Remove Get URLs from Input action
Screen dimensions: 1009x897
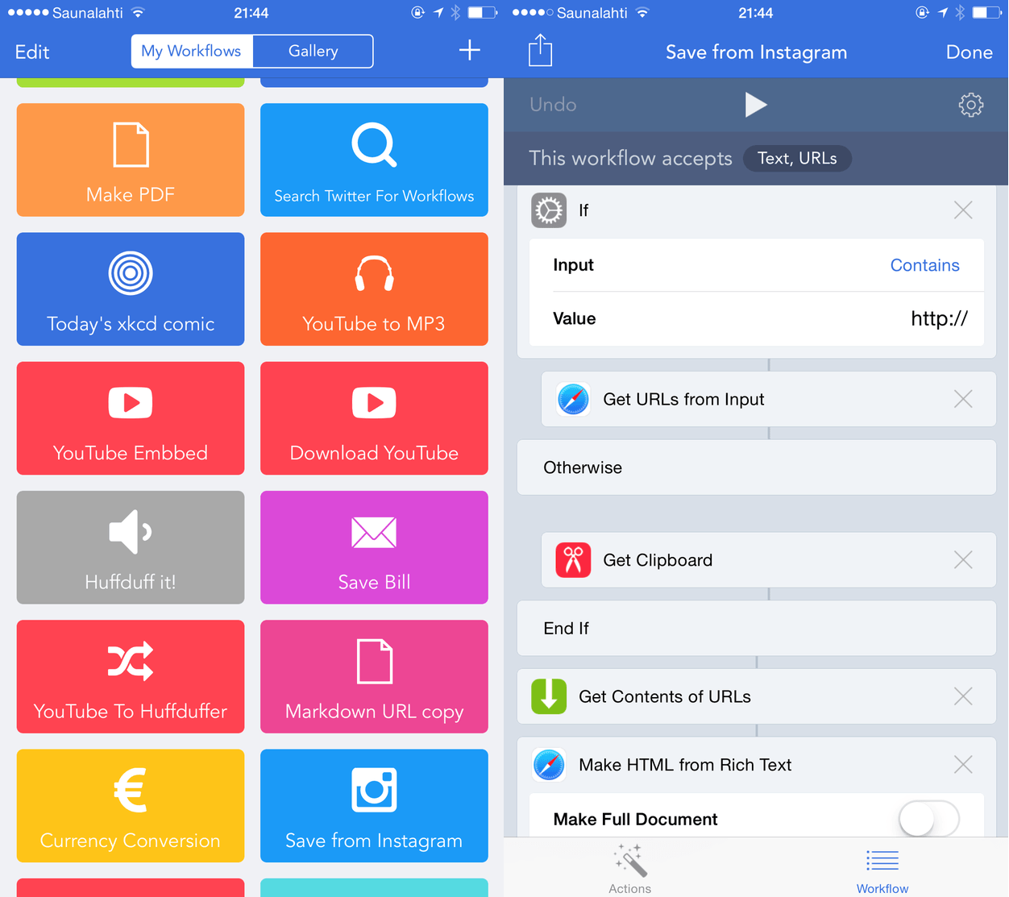963,399
